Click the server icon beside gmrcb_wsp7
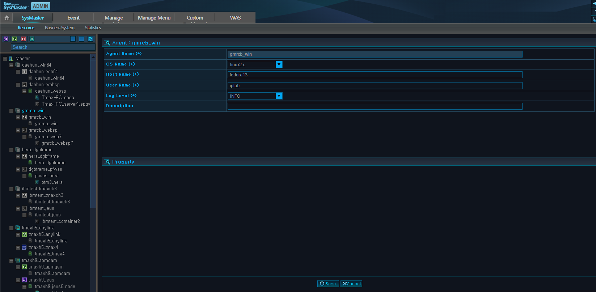Screen dimensions: 596x292 (30, 137)
